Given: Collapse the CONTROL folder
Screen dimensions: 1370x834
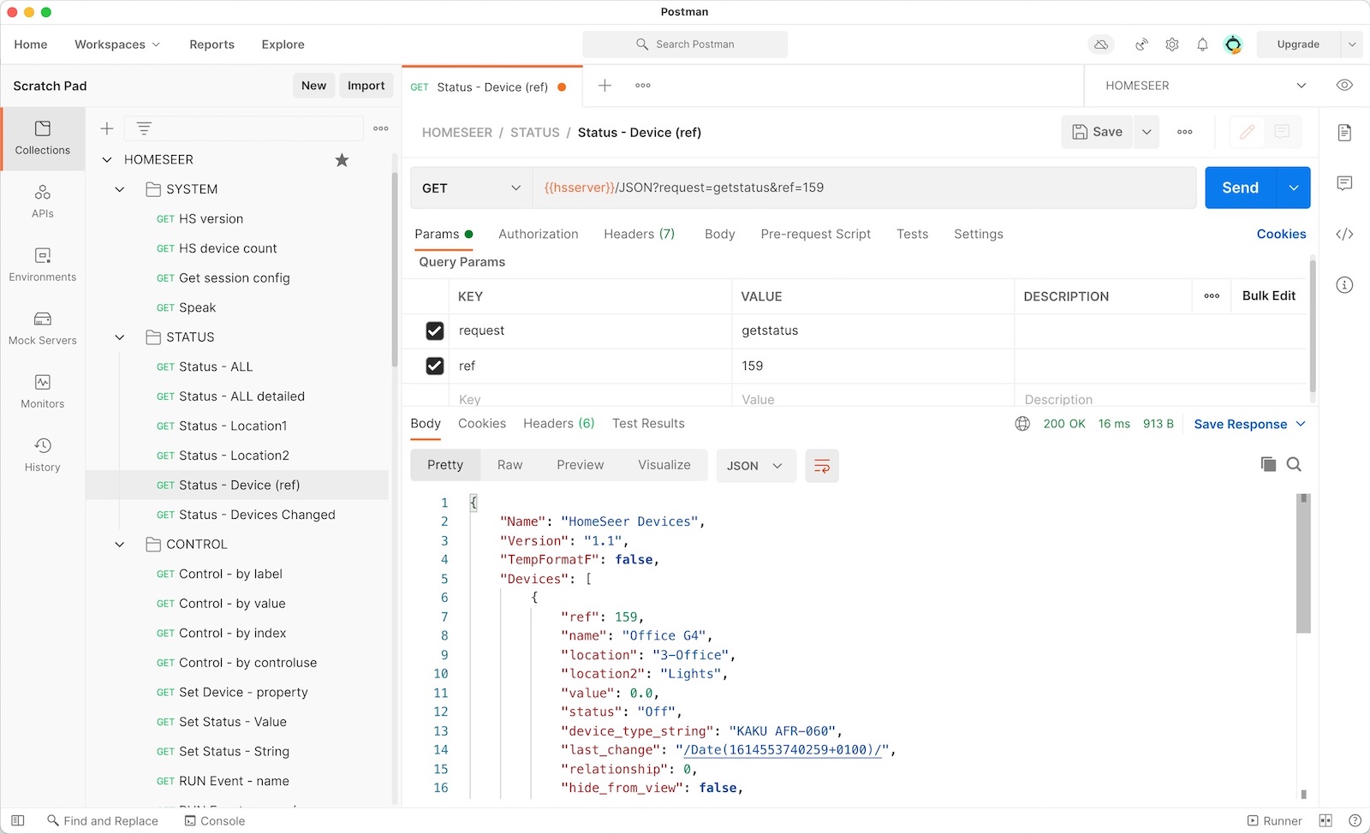Looking at the screenshot, I should (120, 545).
